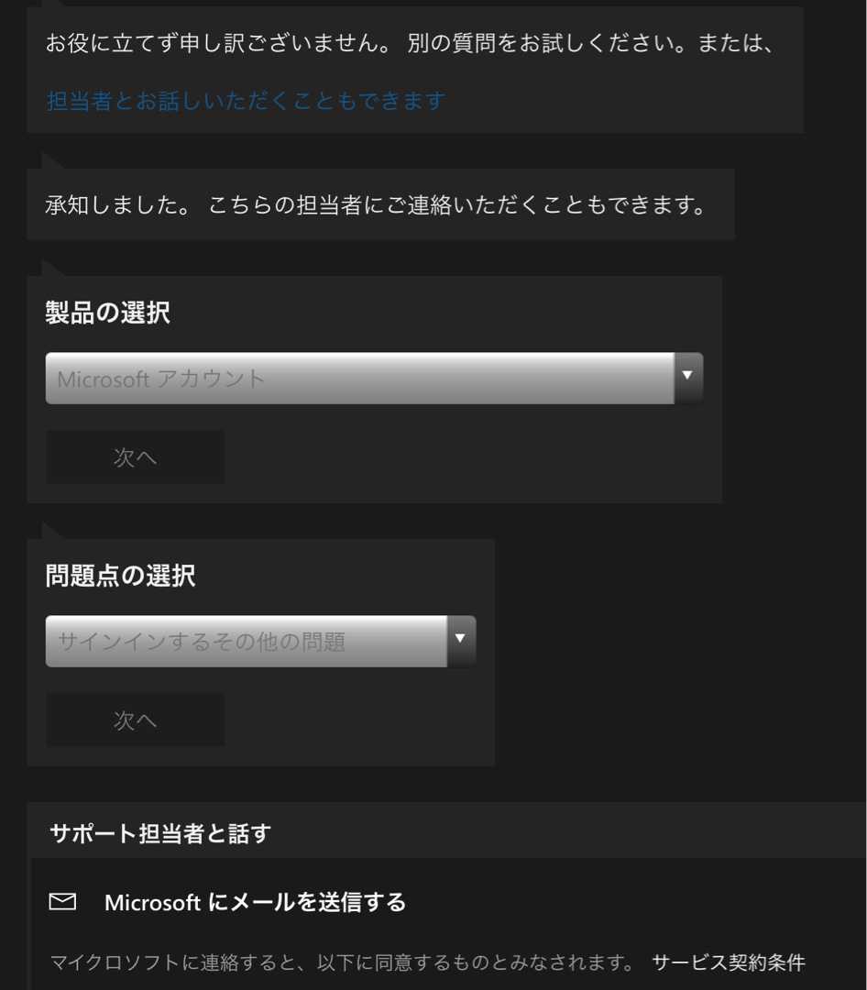Click the 製品の選択 heading
The width and height of the screenshot is (867, 990).
(107, 313)
